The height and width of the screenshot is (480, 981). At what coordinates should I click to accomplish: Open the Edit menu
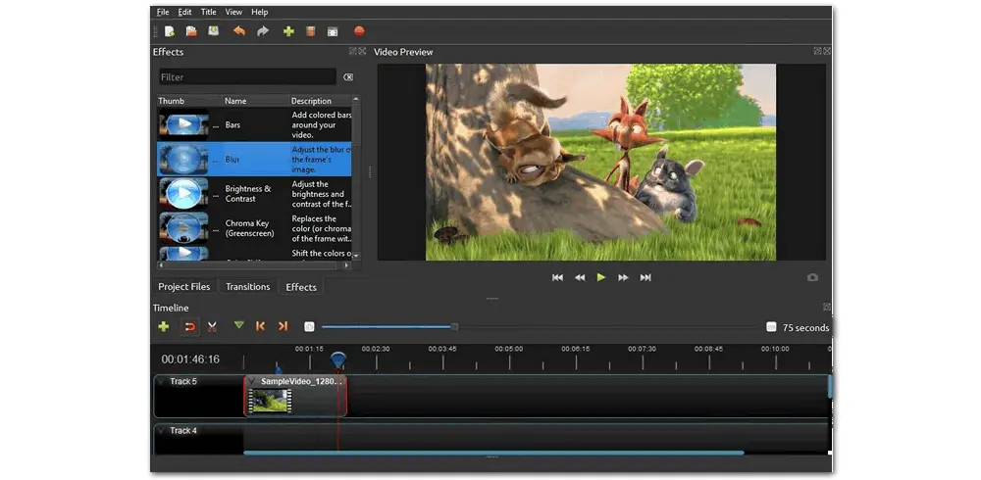pos(184,12)
